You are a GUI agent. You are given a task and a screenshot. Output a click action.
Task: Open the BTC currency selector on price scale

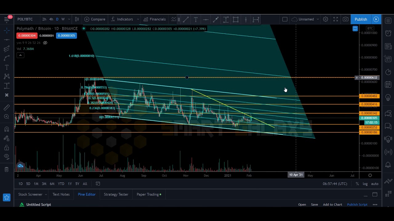click(370, 28)
